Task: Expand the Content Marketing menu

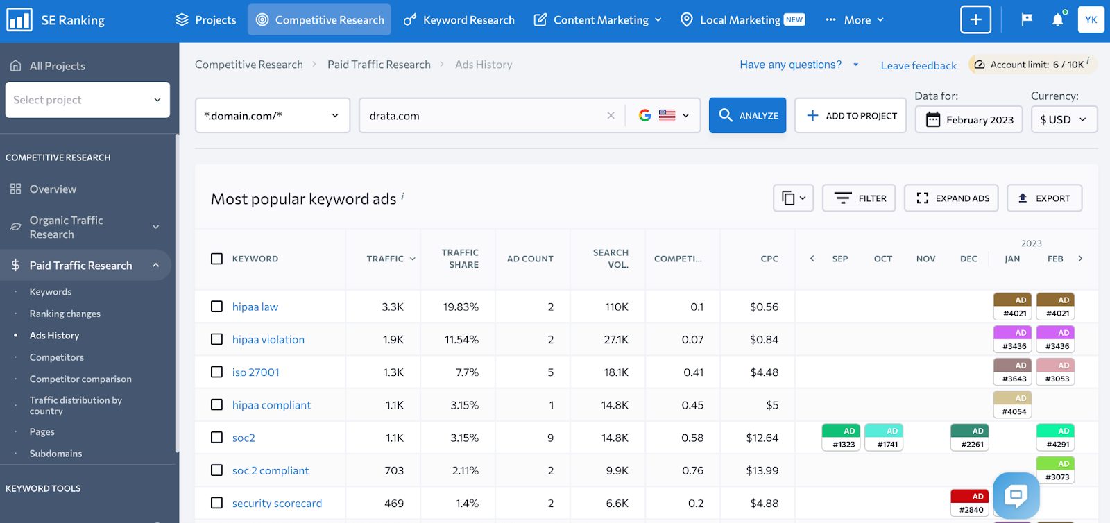Action: 597,20
